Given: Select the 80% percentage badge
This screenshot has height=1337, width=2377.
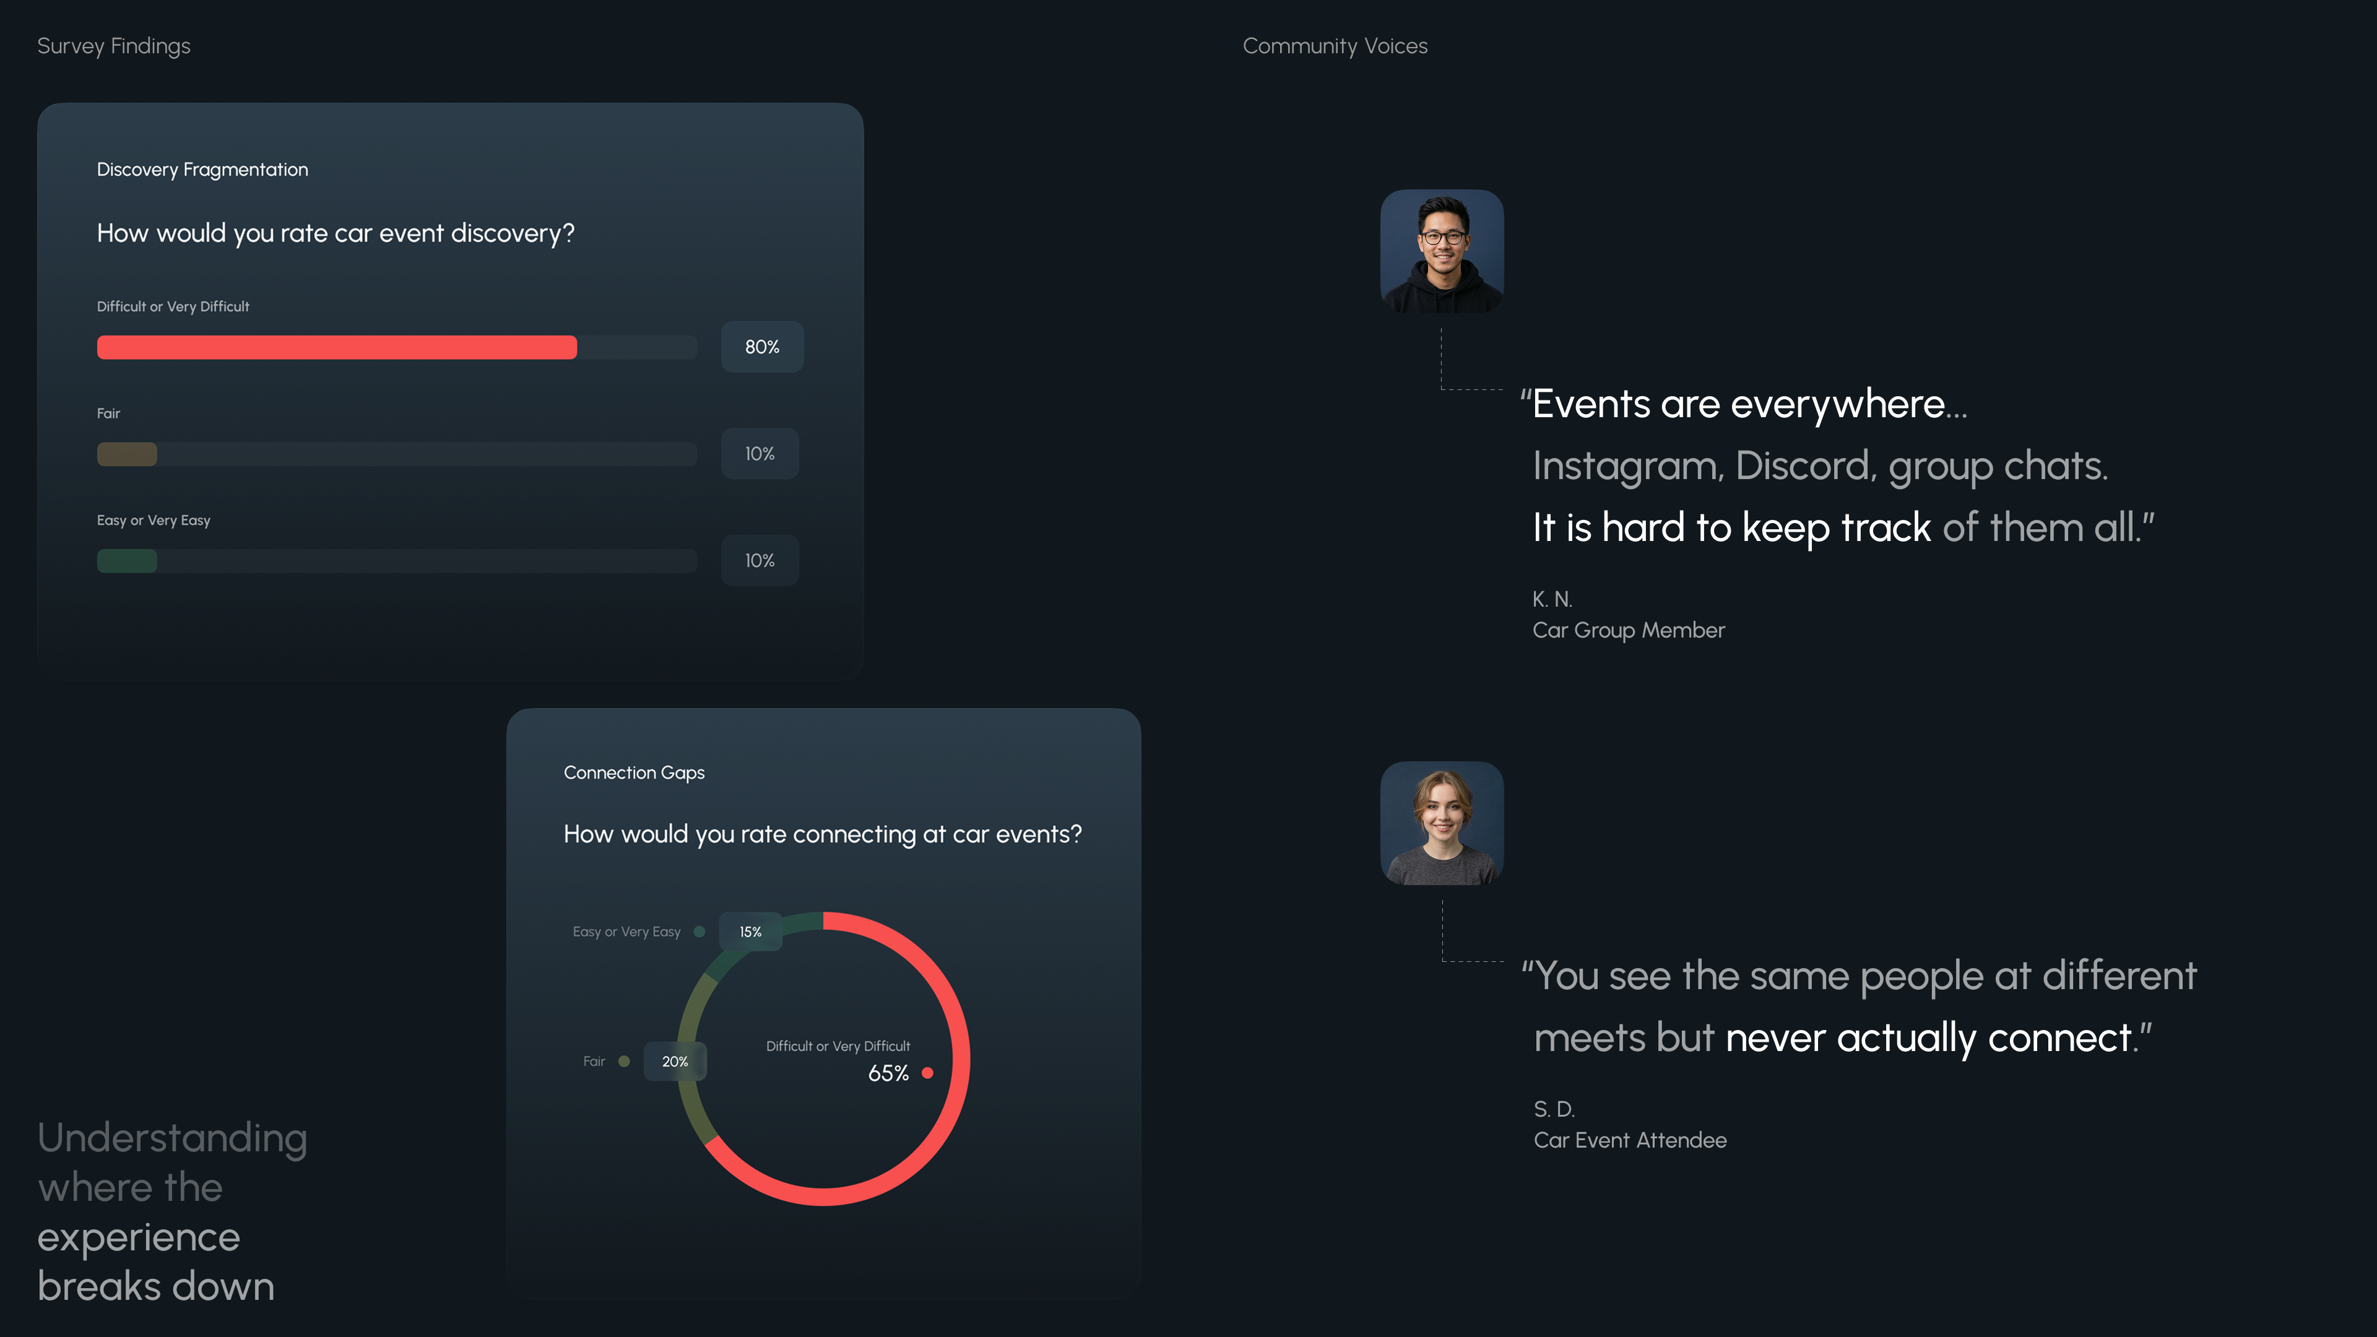Looking at the screenshot, I should (761, 347).
